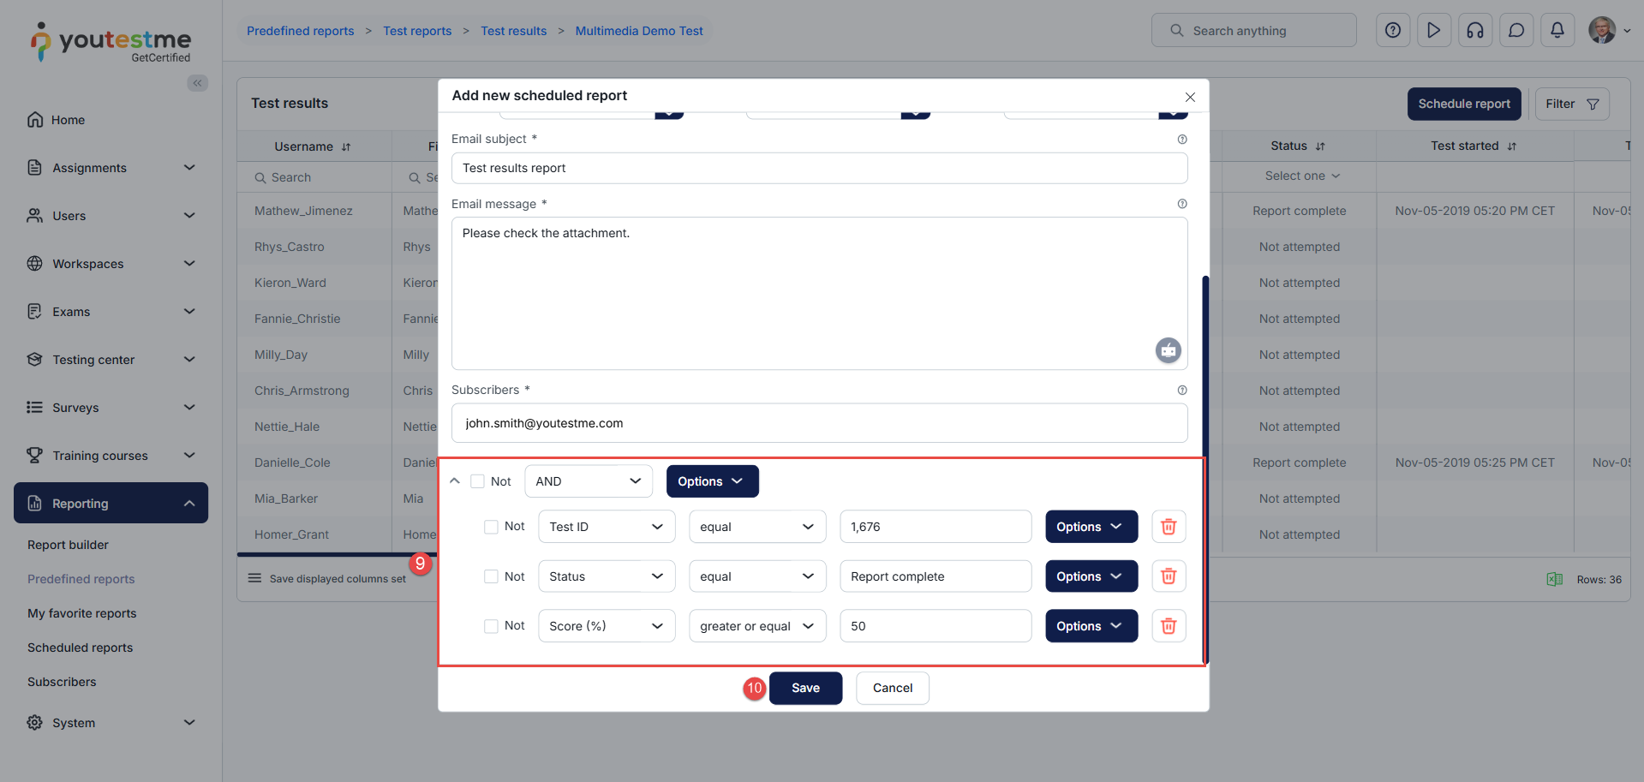Enable Not checkbox on Status row
Image resolution: width=1644 pixels, height=782 pixels.
pos(491,576)
